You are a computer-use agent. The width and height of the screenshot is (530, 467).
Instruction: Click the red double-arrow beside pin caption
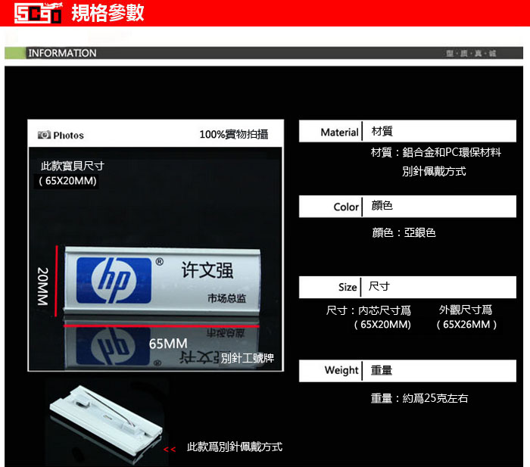pyautogui.click(x=170, y=449)
